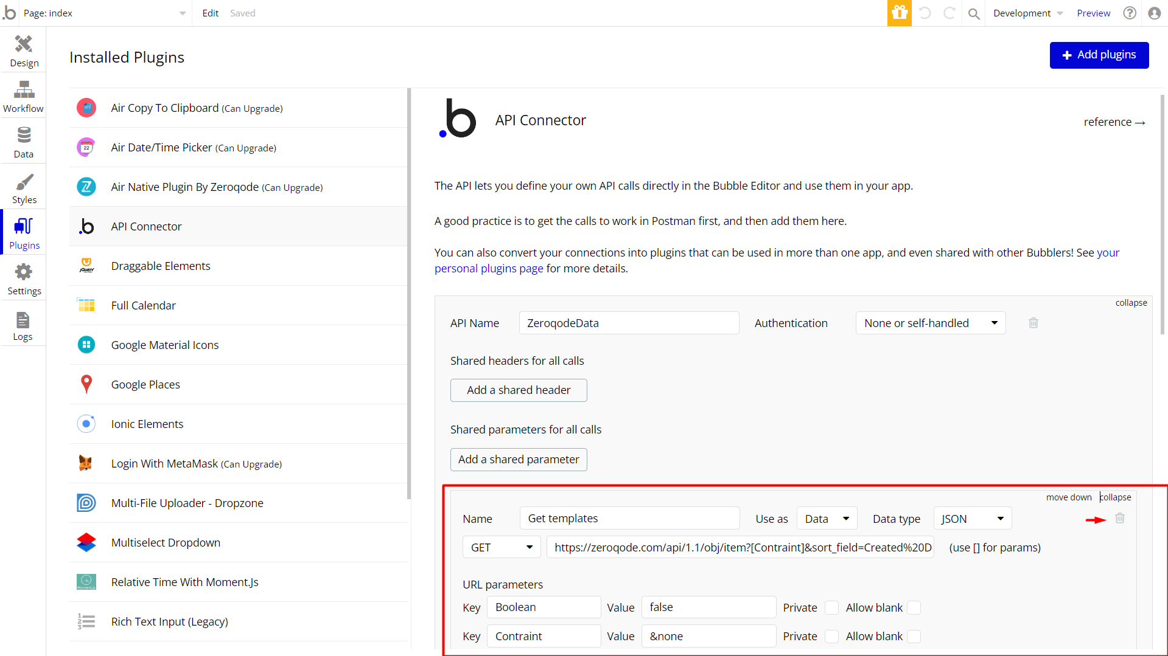This screenshot has height=656, width=1168.
Task: Open the Plugins section
Action: tap(24, 233)
